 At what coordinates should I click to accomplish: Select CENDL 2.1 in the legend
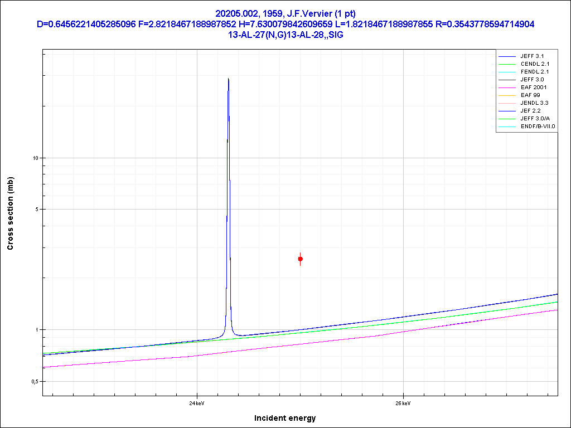535,64
